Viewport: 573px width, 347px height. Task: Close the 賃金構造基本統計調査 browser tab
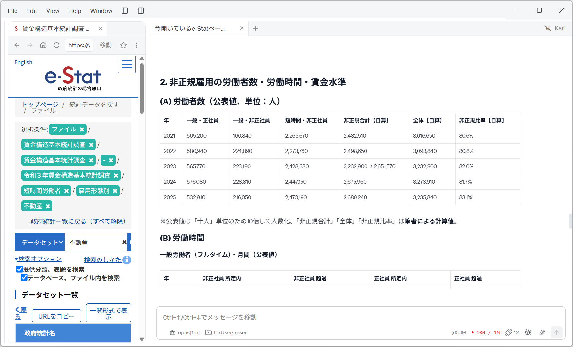101,29
